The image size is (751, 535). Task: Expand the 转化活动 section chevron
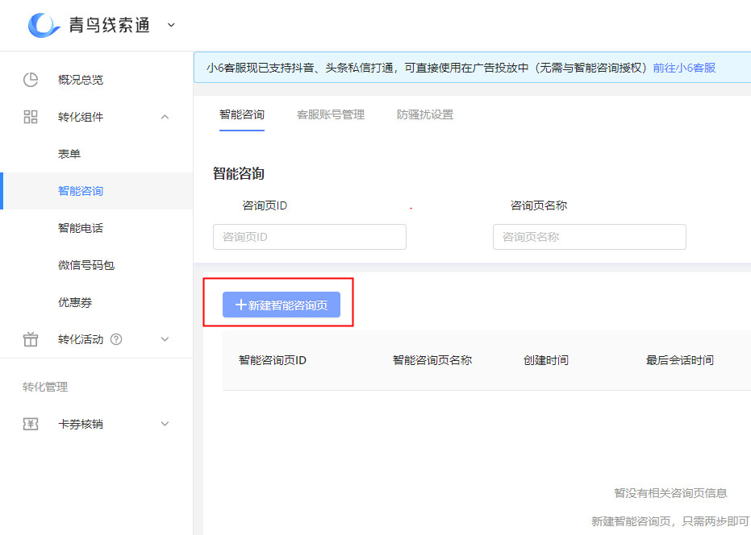pos(165,339)
